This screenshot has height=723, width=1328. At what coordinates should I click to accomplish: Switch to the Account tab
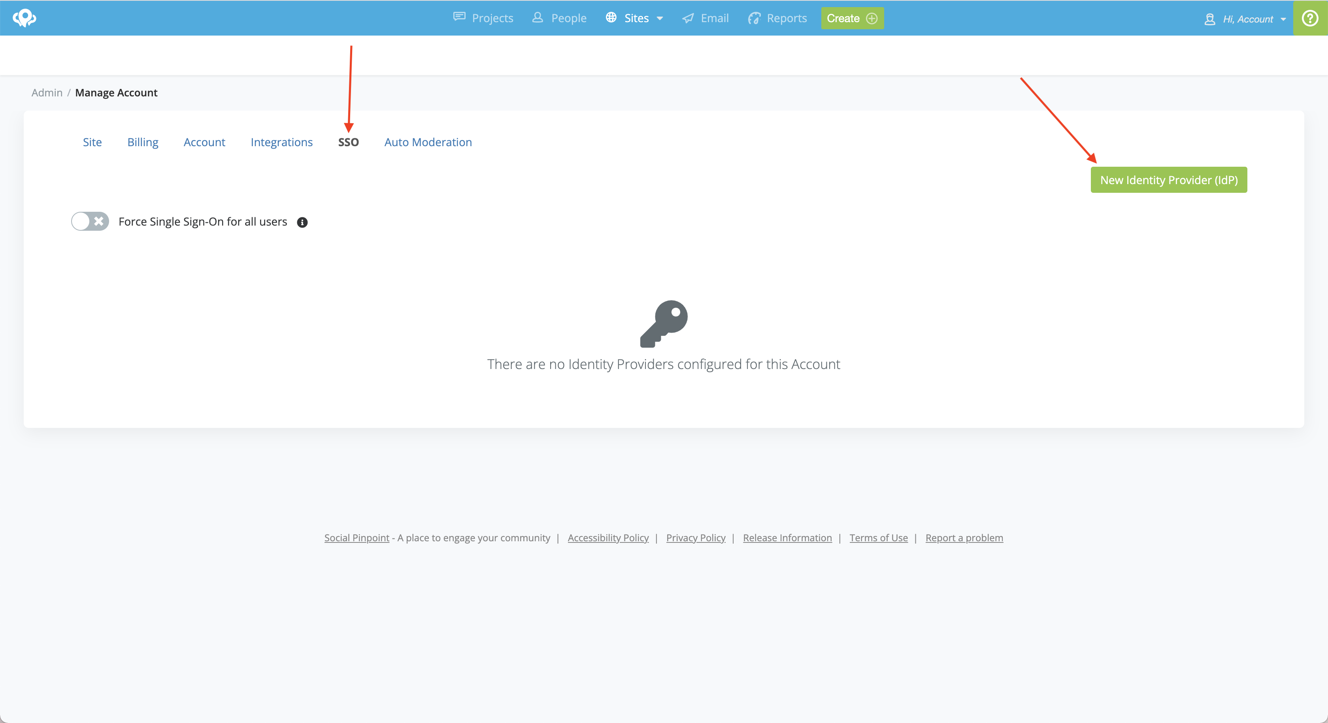click(204, 142)
